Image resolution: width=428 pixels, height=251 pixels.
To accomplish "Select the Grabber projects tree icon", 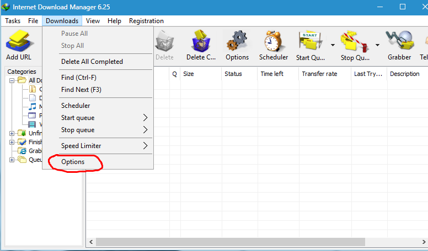I will pyautogui.click(x=22, y=150).
